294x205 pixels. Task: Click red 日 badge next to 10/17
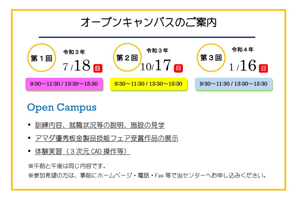(x=178, y=68)
